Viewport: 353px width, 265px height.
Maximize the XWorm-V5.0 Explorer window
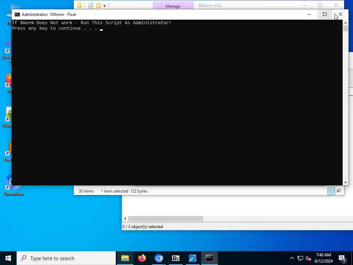(320, 5)
